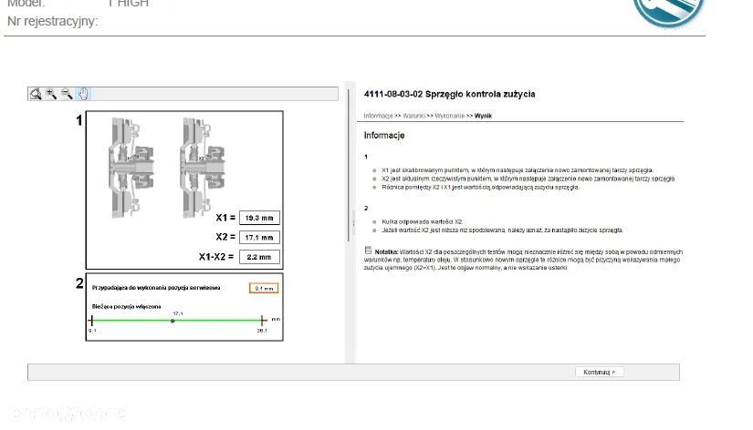753x430 pixels.
Task: Click the Kontynuuj button
Action: point(600,372)
